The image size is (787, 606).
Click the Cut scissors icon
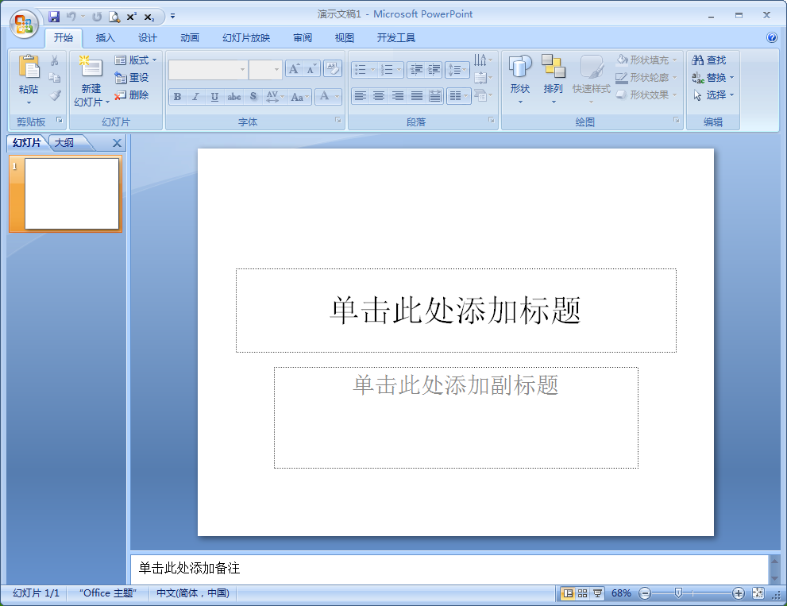point(54,60)
